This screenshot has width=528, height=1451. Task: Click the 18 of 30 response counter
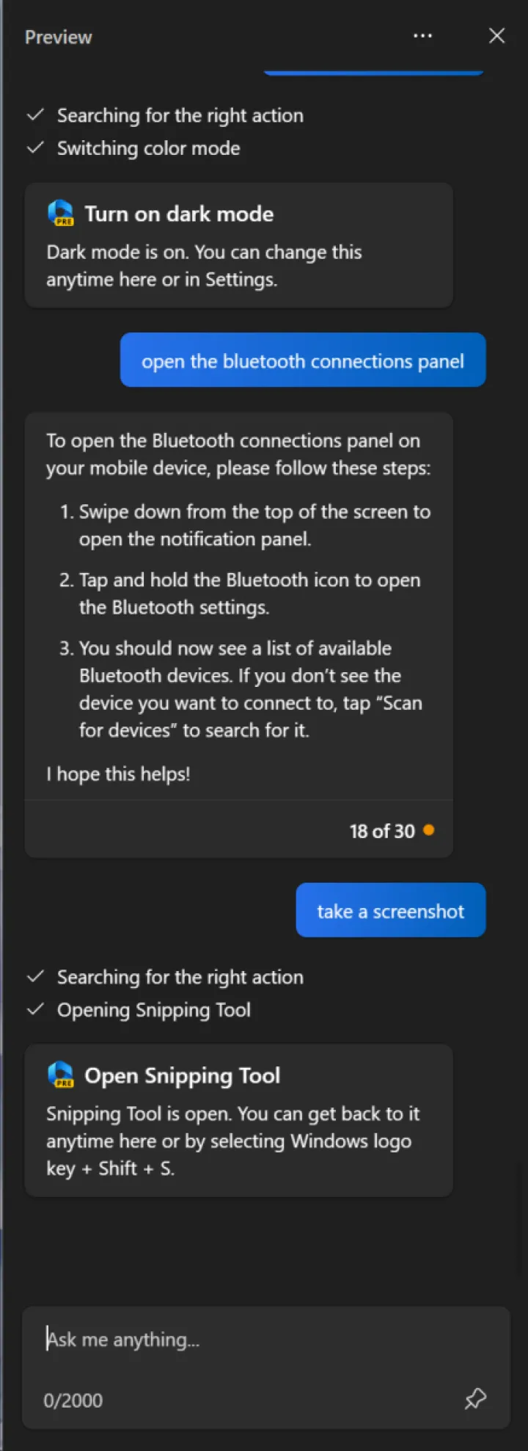click(x=382, y=831)
